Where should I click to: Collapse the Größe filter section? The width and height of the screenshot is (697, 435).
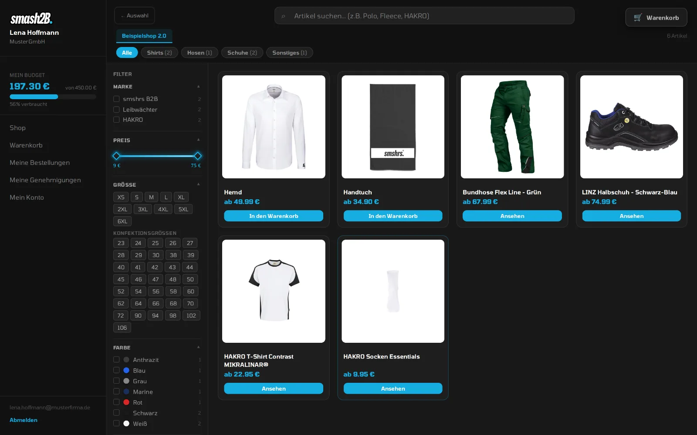[x=199, y=184]
